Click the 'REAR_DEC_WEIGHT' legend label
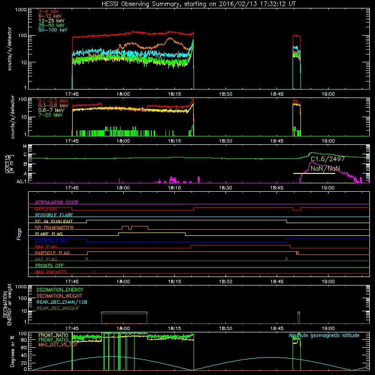This screenshot has width=375, height=375. [x=58, y=308]
